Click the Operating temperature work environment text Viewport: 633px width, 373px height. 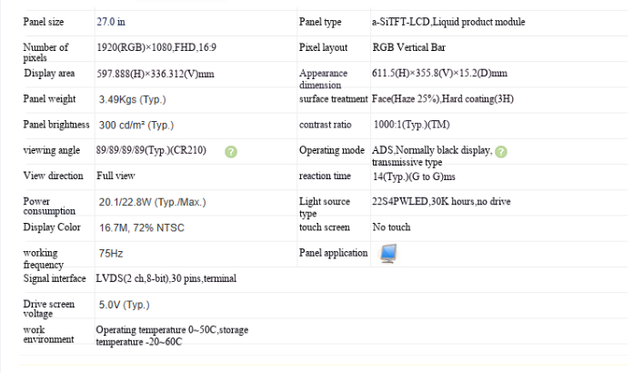[172, 336]
